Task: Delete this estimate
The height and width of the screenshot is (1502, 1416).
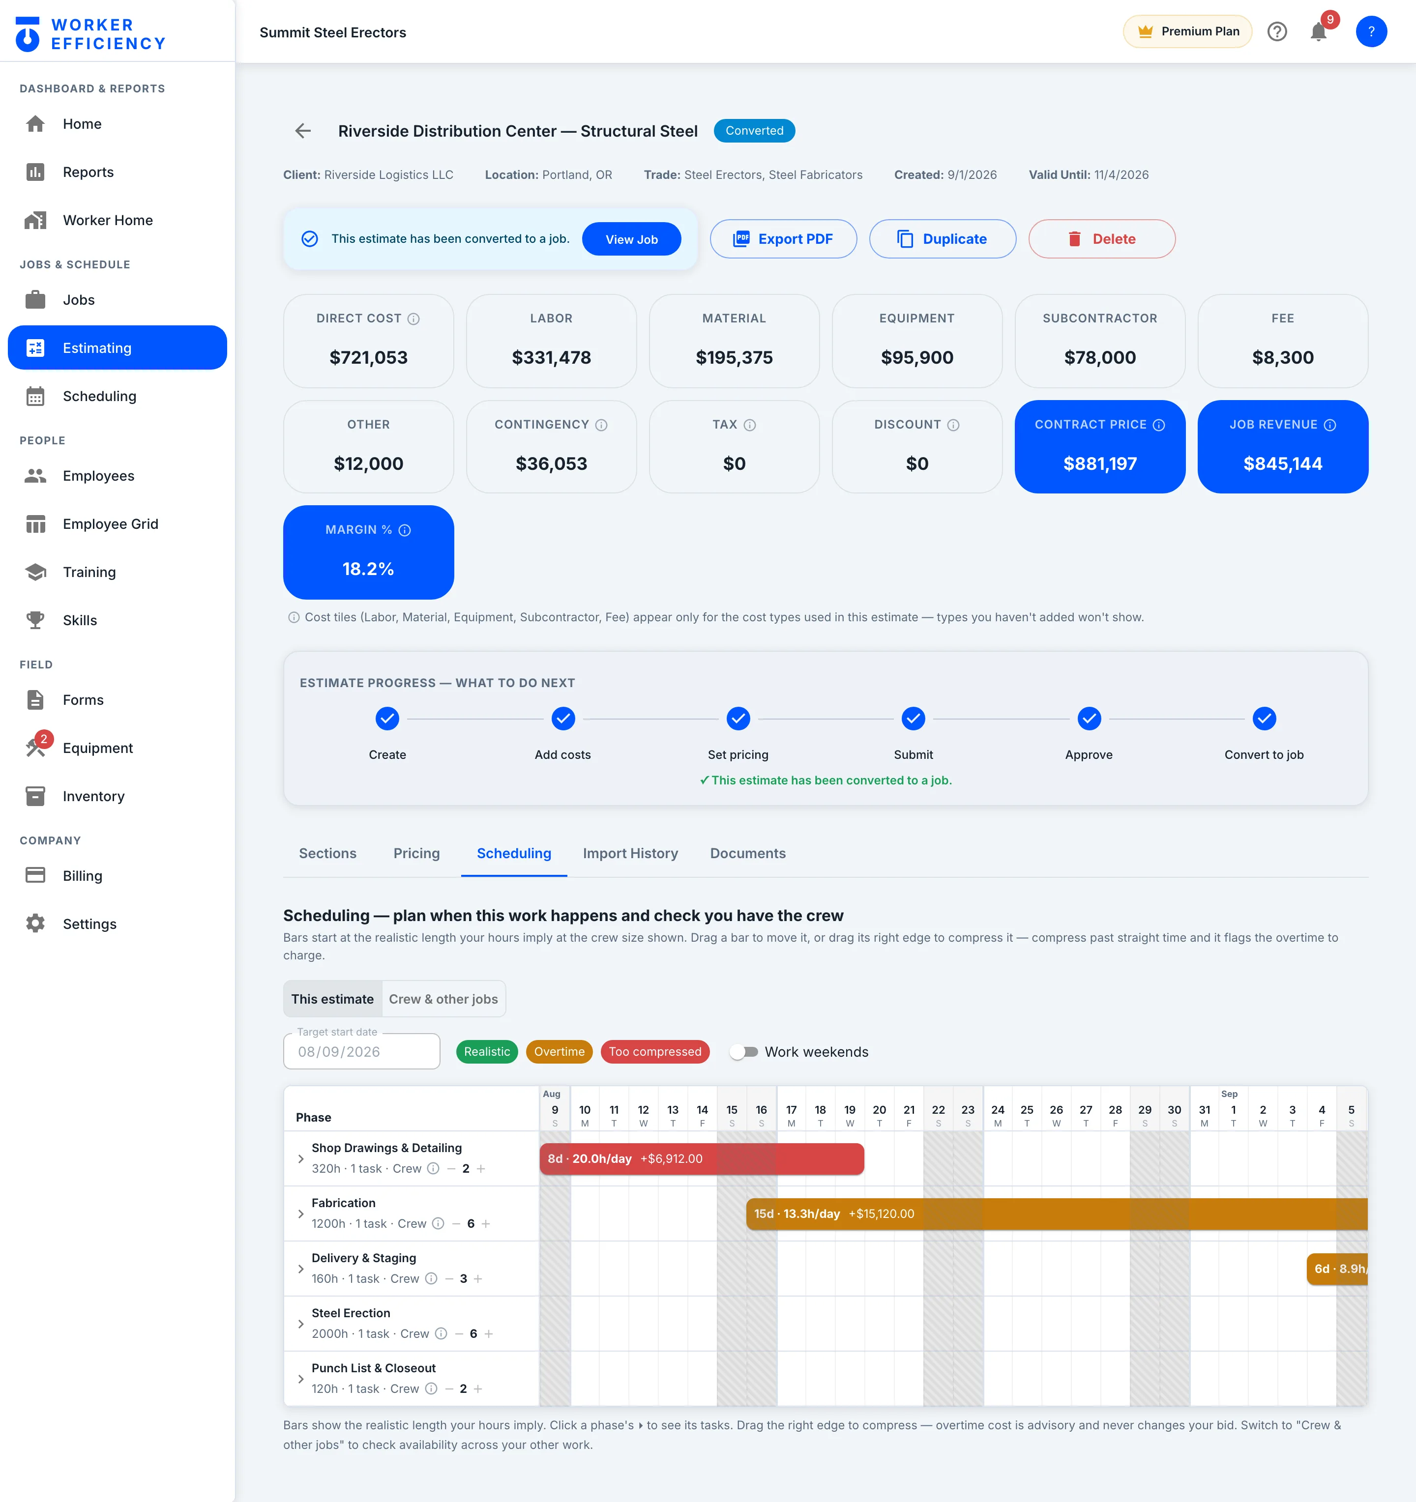Action: (x=1102, y=239)
